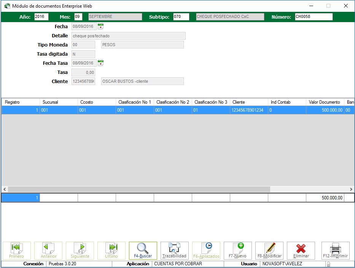Click the Ccosto column header
Image resolution: width=355 pixels, height=268 pixels.
point(97,102)
